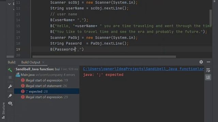218x122 pixels.
Task: Click the Main.java file icon
Action: 18,75
